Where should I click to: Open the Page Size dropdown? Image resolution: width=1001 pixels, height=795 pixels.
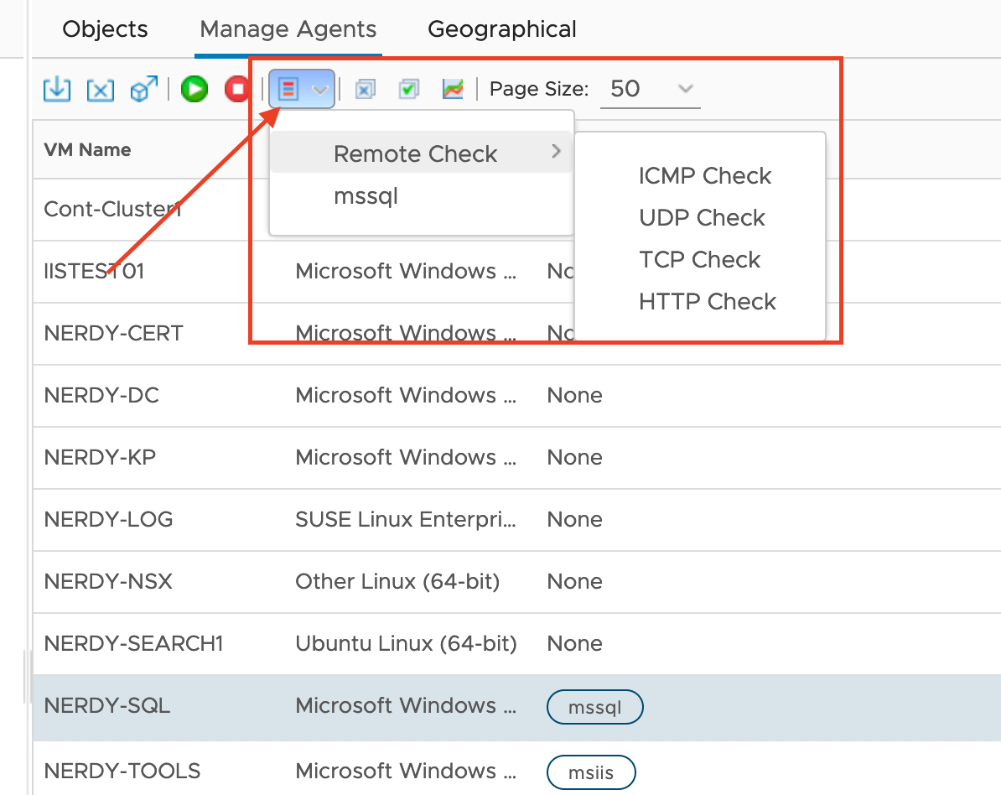(650, 89)
